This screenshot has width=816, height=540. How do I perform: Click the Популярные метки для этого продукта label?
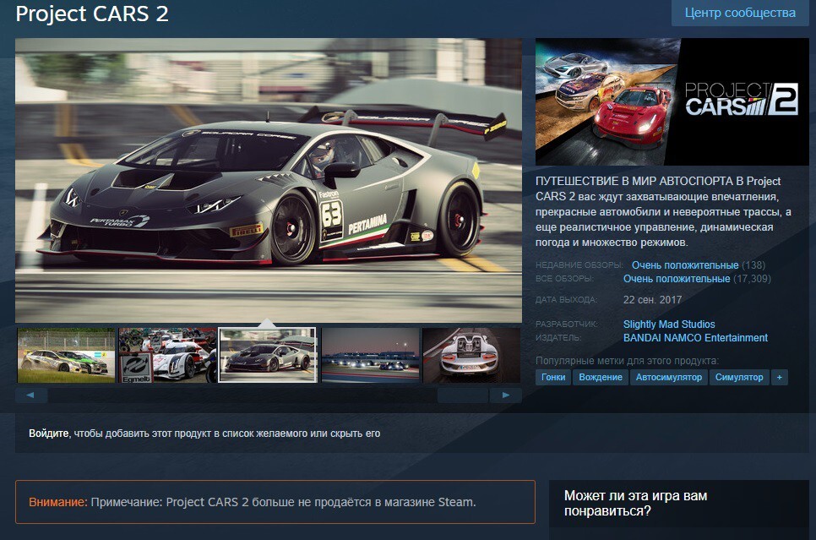[x=627, y=360]
